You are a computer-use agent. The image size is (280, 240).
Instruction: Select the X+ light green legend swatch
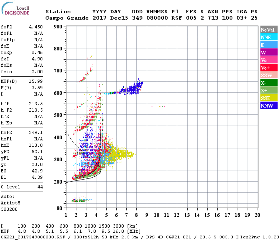269,90
